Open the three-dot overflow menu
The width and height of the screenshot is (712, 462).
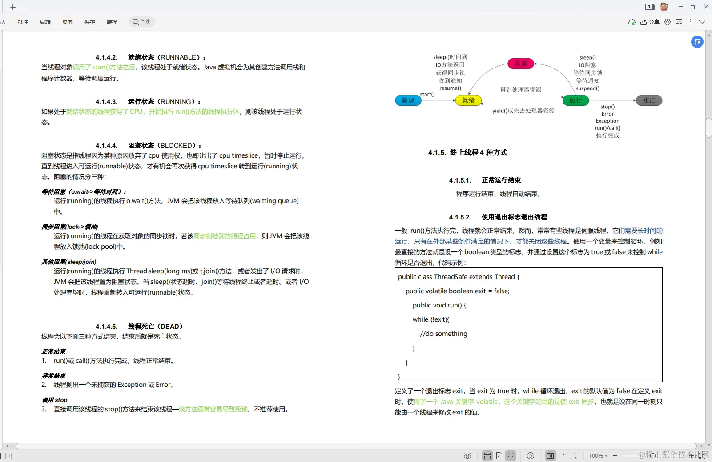[x=690, y=22]
